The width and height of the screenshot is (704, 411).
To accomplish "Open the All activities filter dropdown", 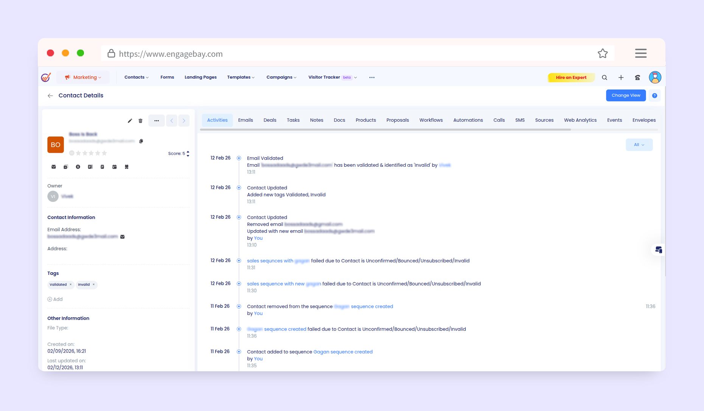I will point(639,145).
